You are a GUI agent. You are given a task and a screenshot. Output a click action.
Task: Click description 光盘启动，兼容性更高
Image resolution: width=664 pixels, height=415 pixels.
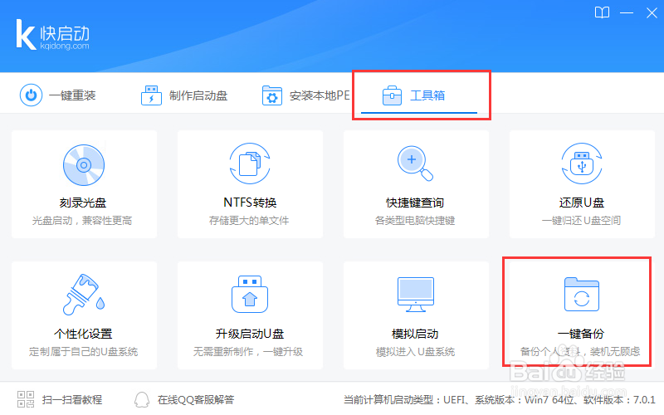[x=82, y=221]
